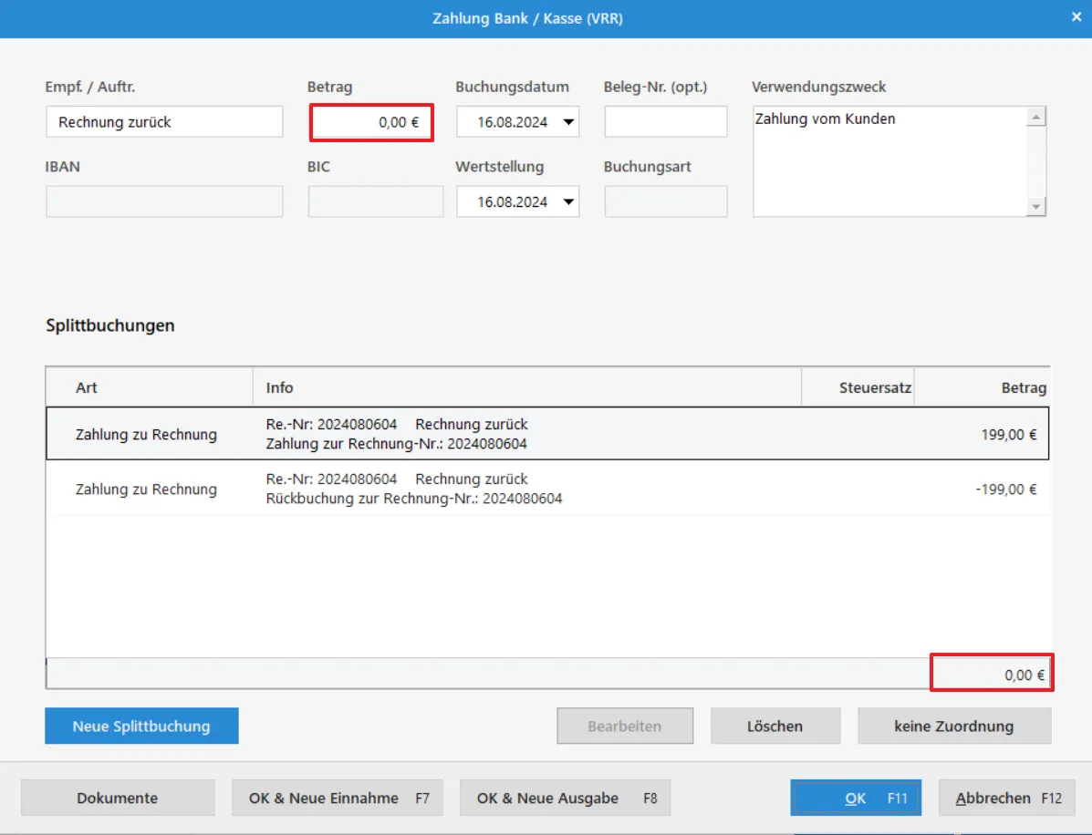Select the Rückbuchung -199,00 € row

point(547,489)
